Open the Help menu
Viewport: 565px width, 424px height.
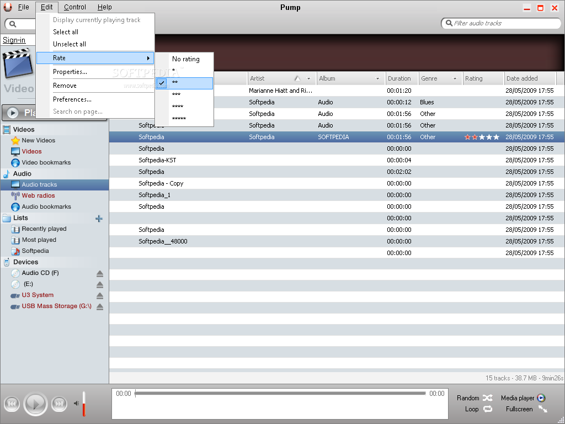104,7
